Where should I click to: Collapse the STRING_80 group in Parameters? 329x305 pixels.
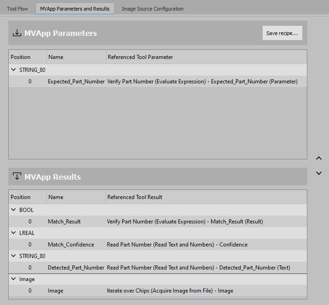point(13,70)
